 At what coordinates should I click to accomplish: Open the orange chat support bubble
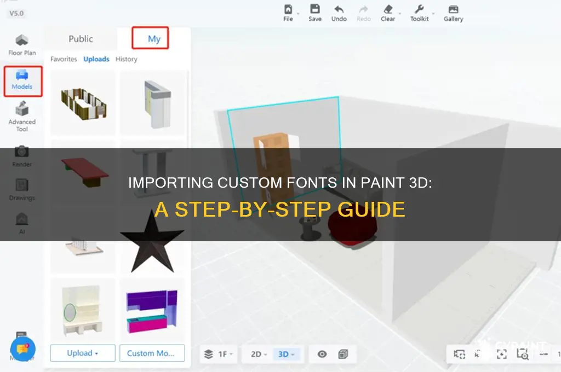[x=22, y=349]
